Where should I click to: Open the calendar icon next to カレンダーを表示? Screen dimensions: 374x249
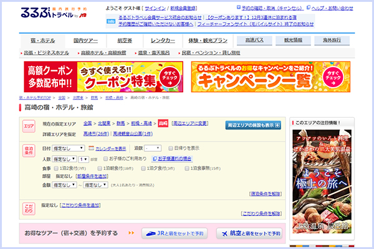(x=91, y=148)
